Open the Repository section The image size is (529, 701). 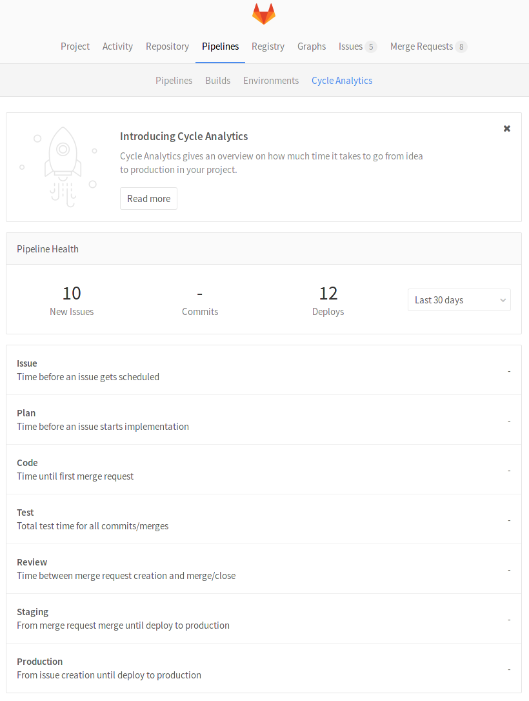(x=167, y=46)
